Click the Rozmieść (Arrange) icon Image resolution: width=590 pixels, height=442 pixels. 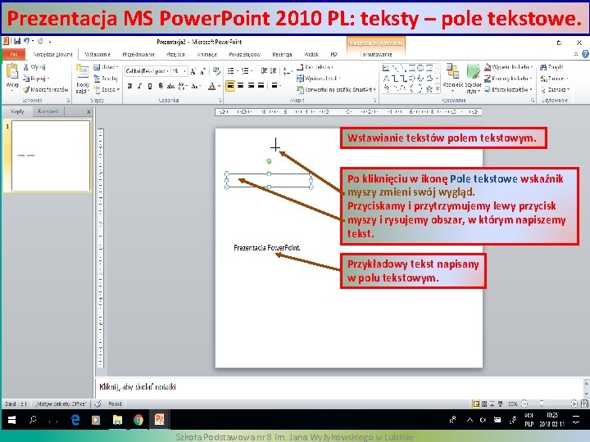click(452, 71)
